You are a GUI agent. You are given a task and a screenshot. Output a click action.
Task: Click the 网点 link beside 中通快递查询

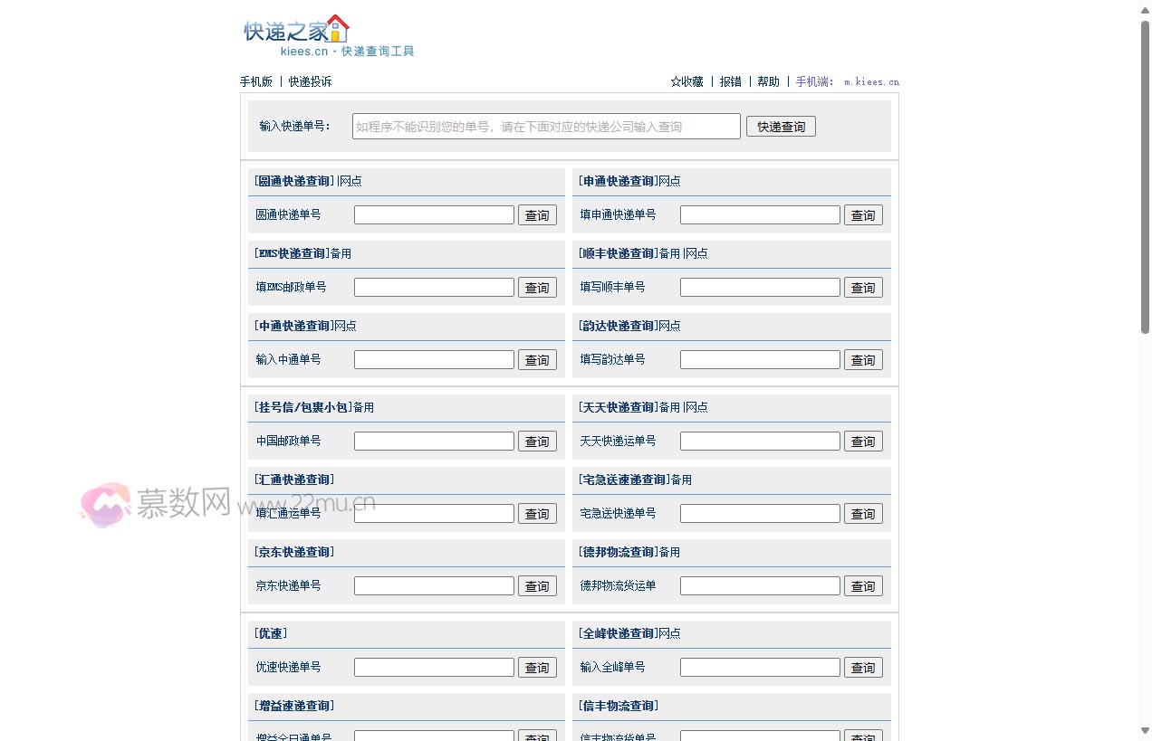point(344,325)
